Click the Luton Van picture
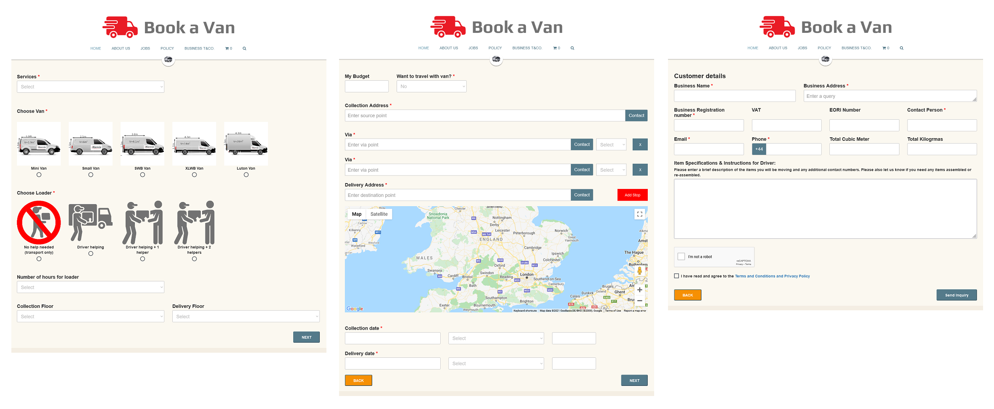The width and height of the screenshot is (994, 409). (x=246, y=144)
